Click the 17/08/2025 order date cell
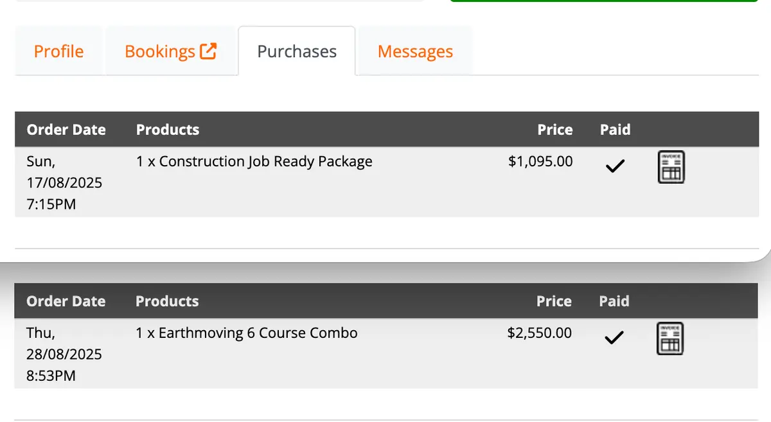Viewport: 771px width, 422px height. coord(64,183)
